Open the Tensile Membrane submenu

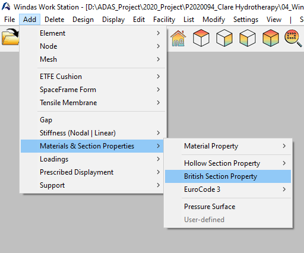pyautogui.click(x=93, y=103)
